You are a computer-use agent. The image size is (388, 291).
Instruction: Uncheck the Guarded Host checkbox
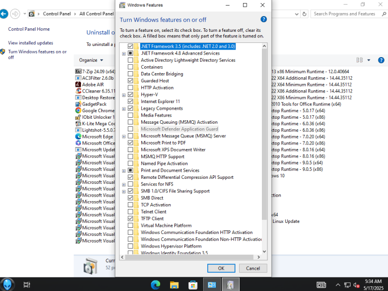(x=130, y=81)
